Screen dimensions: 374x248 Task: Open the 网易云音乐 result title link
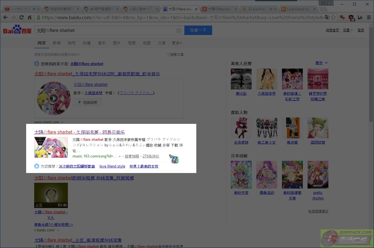(80, 132)
